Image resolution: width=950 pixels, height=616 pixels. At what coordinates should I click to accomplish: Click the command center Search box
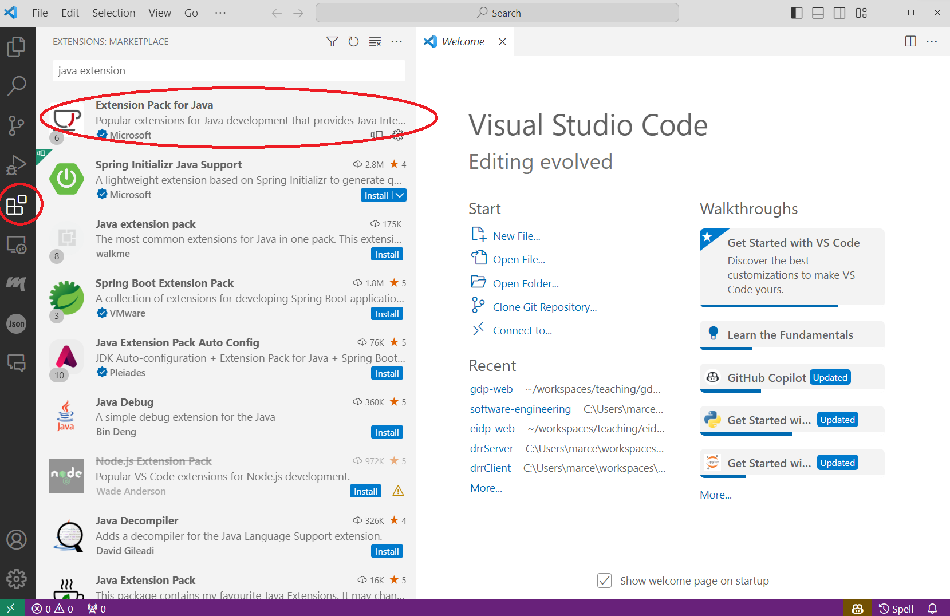pyautogui.click(x=497, y=13)
